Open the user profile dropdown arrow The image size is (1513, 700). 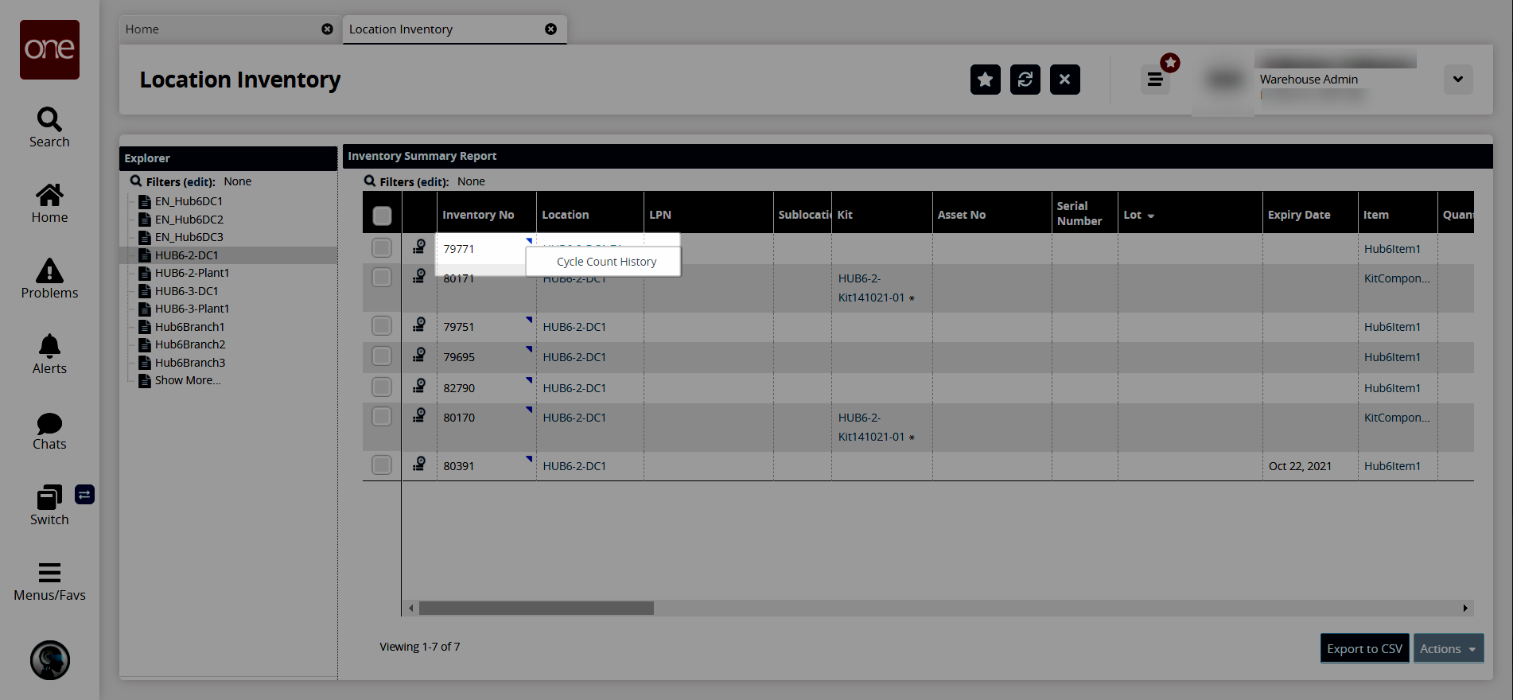1457,80
